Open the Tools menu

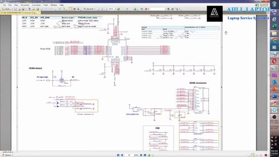(x=45, y=5)
